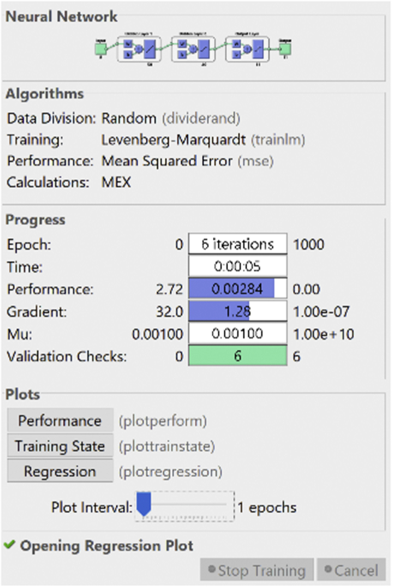393x588 pixels.
Task: Open the Regression plot
Action: (59, 471)
